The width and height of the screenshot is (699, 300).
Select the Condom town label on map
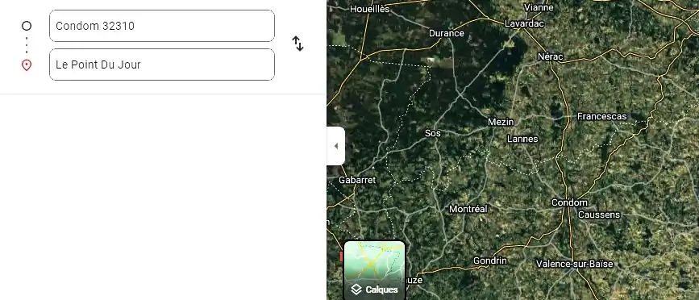pos(569,203)
